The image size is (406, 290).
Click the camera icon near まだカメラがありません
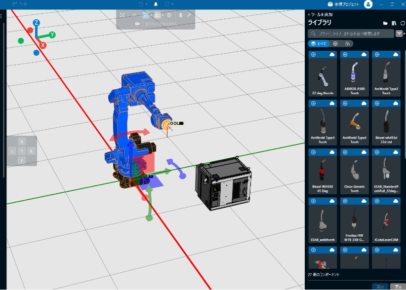[x=137, y=24]
